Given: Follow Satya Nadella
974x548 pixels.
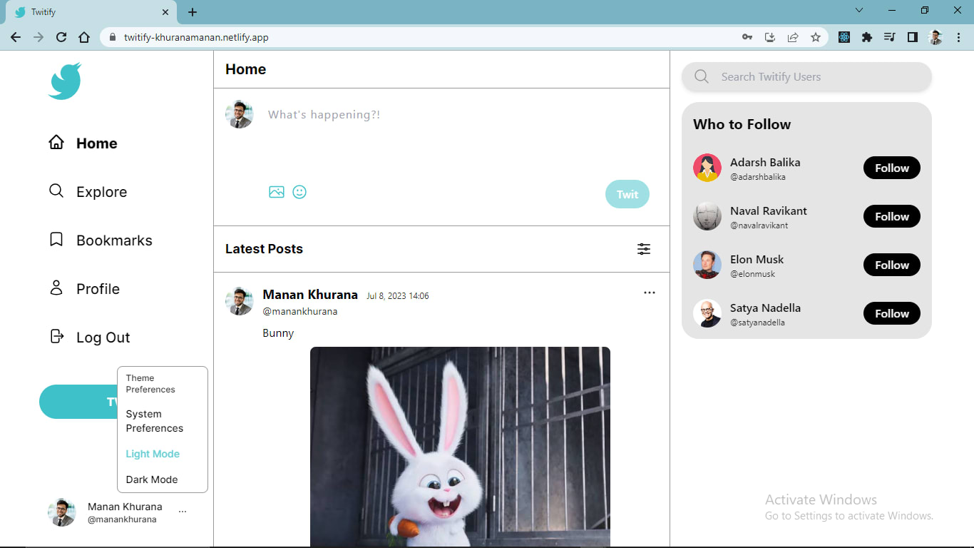Looking at the screenshot, I should click(x=892, y=313).
